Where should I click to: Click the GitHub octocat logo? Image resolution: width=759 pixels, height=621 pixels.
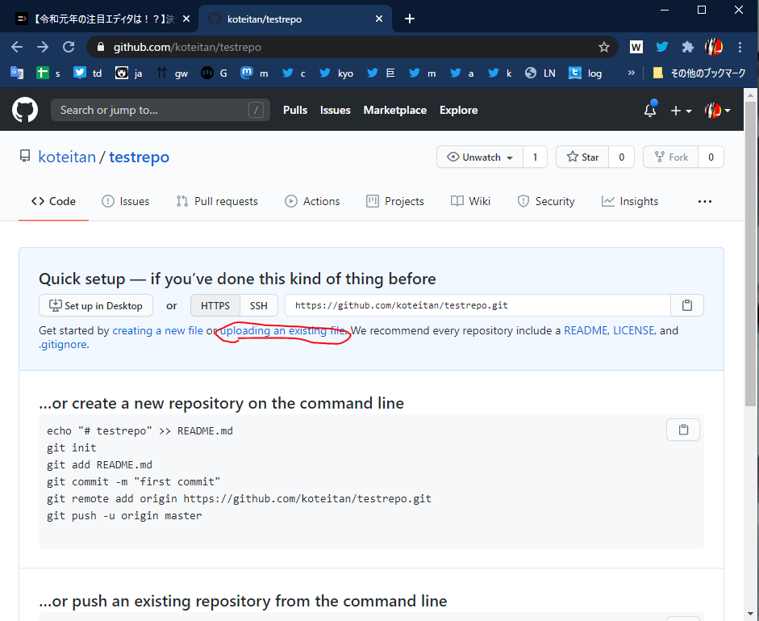[25, 110]
